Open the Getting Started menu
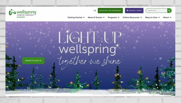 [75, 17]
